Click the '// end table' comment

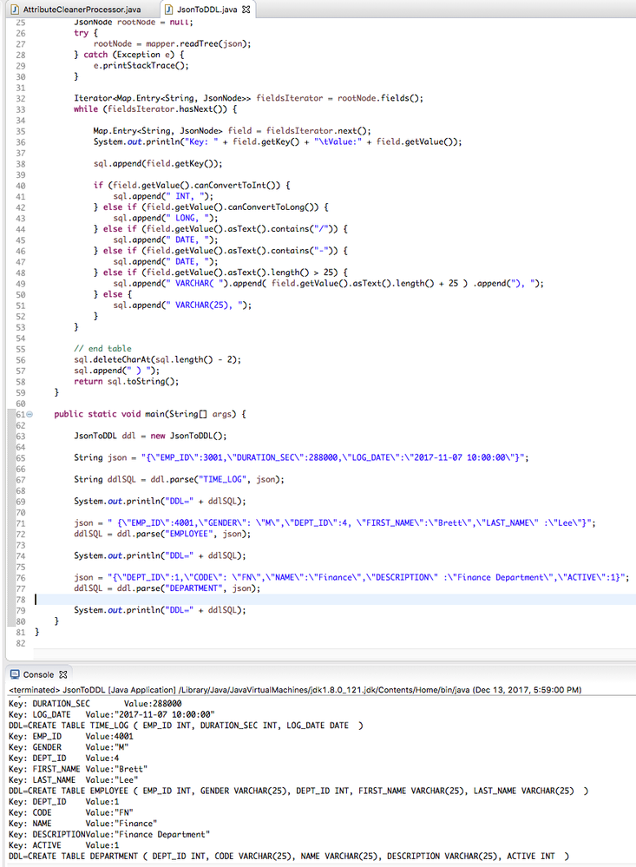point(103,349)
